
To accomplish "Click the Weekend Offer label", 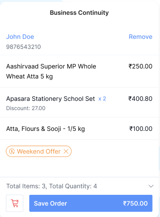I will coord(39,151).
